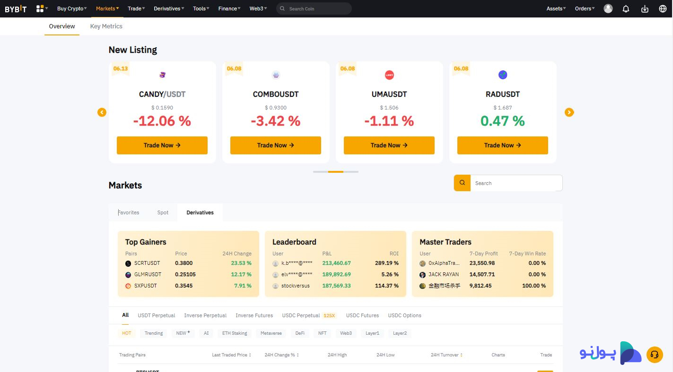This screenshot has height=372, width=673.
Task: Click the RAD coin icon
Action: click(x=503, y=75)
